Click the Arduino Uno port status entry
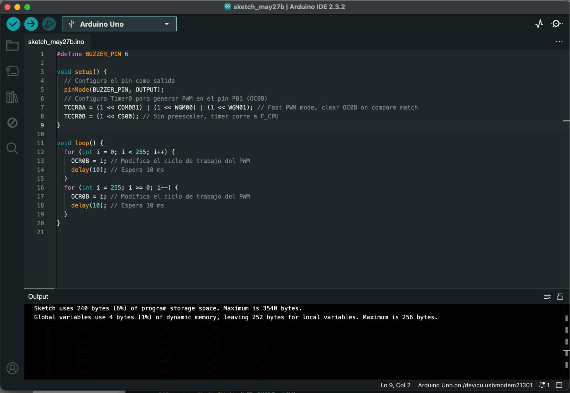 click(475, 385)
